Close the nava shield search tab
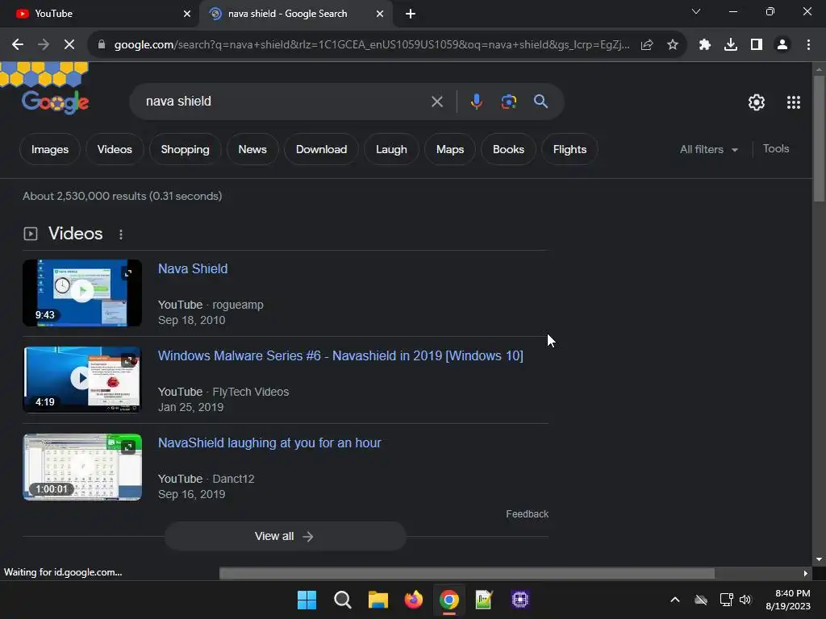This screenshot has height=619, width=826. (380, 14)
